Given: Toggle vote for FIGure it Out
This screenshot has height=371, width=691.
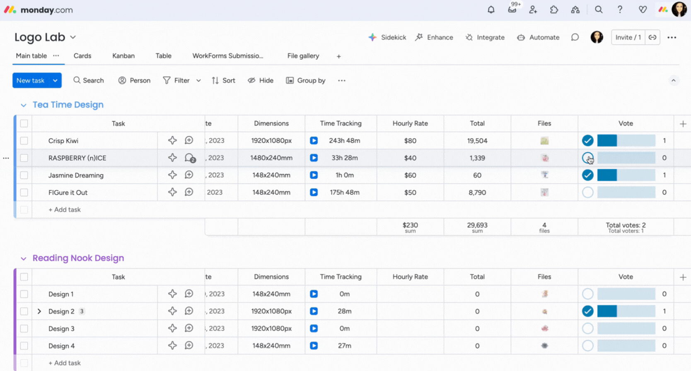Looking at the screenshot, I should [x=587, y=193].
